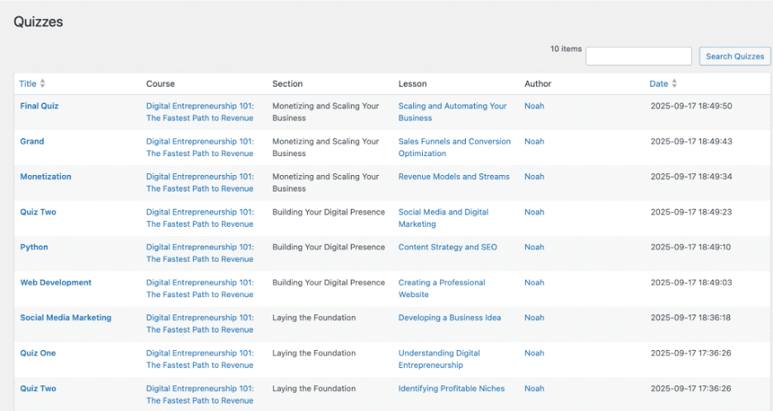The width and height of the screenshot is (773, 411).
Task: Click author Noah in Social Media Marketing row
Action: point(534,318)
